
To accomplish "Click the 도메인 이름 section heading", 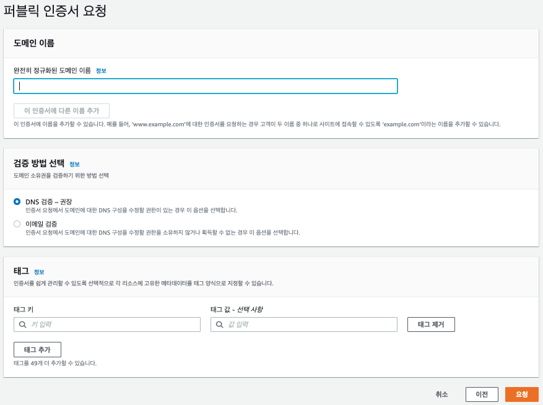I will (34, 43).
